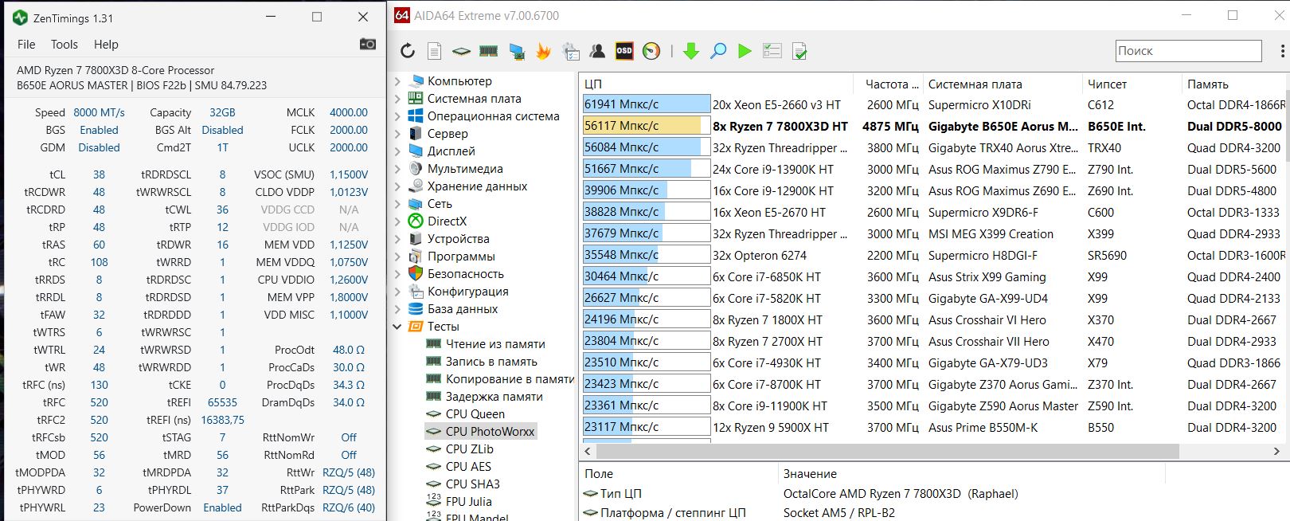
Task: Select the 56117 Мпкс/с Ryzen 7800X3D row
Action: tap(935, 126)
